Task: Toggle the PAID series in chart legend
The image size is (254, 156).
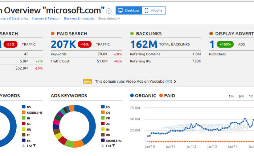Action: (x=167, y=96)
